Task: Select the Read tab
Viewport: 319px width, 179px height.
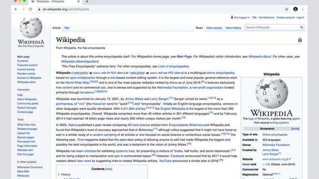Action: pyautogui.click(x=199, y=28)
